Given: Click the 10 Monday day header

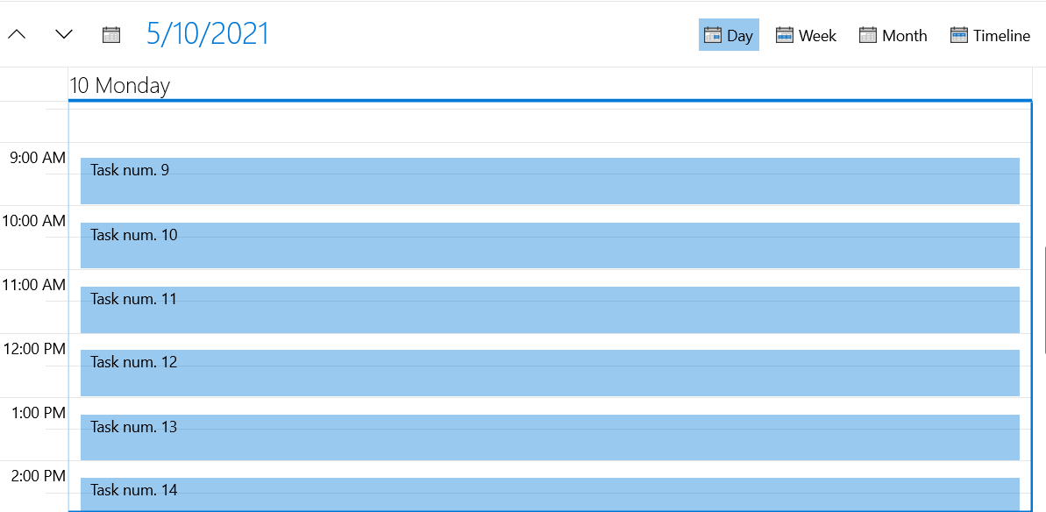Looking at the screenshot, I should (x=119, y=85).
